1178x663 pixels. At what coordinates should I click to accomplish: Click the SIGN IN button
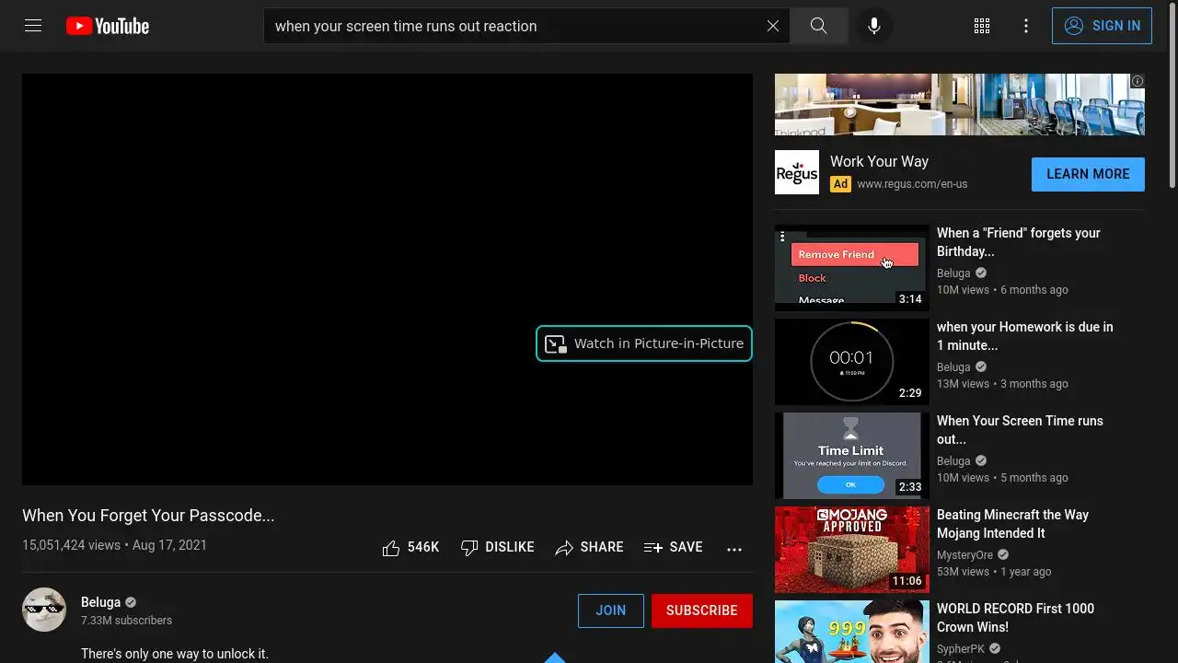pyautogui.click(x=1102, y=26)
